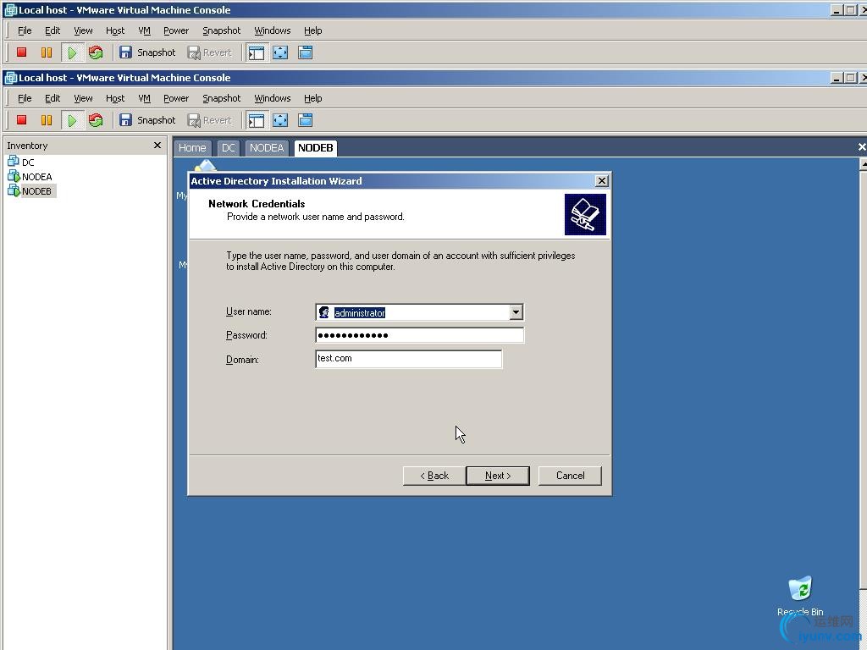
Task: Click the Snapshot disk icon in lower console toolbar
Action: pyautogui.click(x=125, y=120)
